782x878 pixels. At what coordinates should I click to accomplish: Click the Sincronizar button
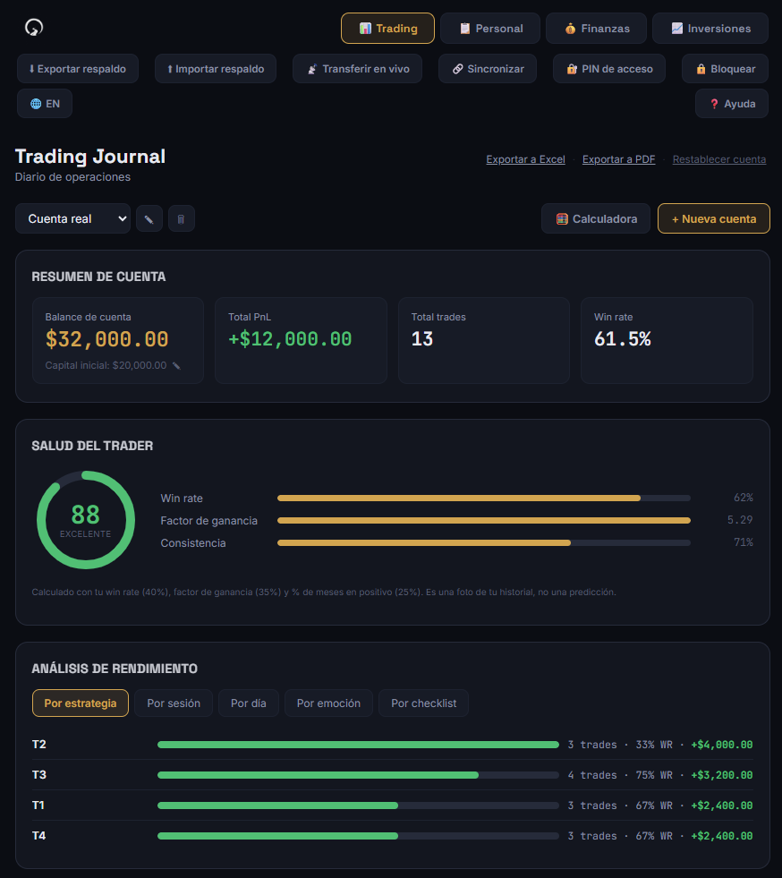tap(488, 69)
